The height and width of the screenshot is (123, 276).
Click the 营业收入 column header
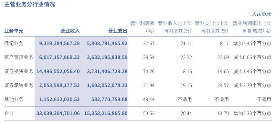70,31
